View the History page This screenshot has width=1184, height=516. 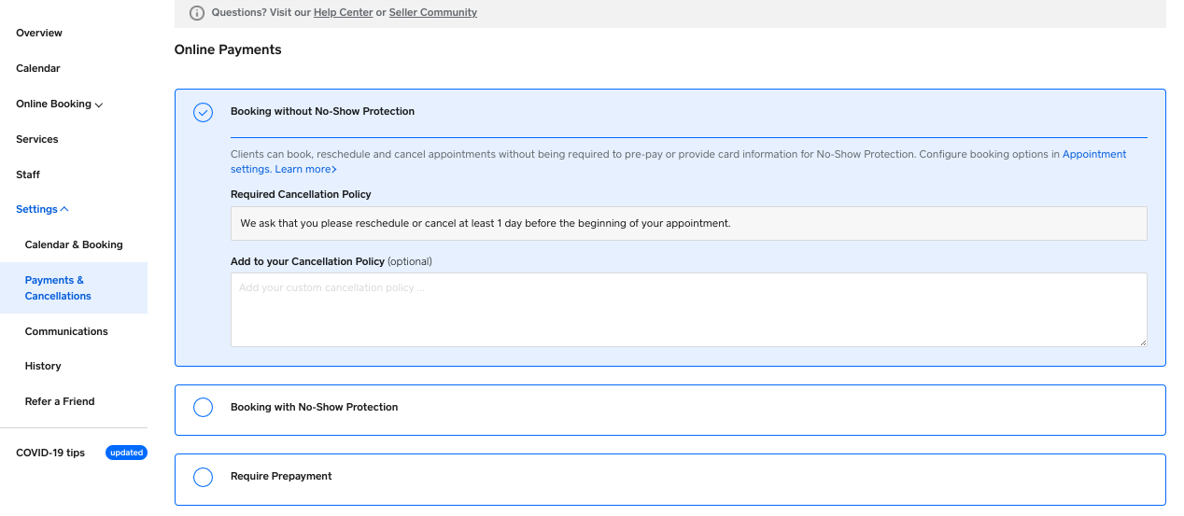click(43, 367)
